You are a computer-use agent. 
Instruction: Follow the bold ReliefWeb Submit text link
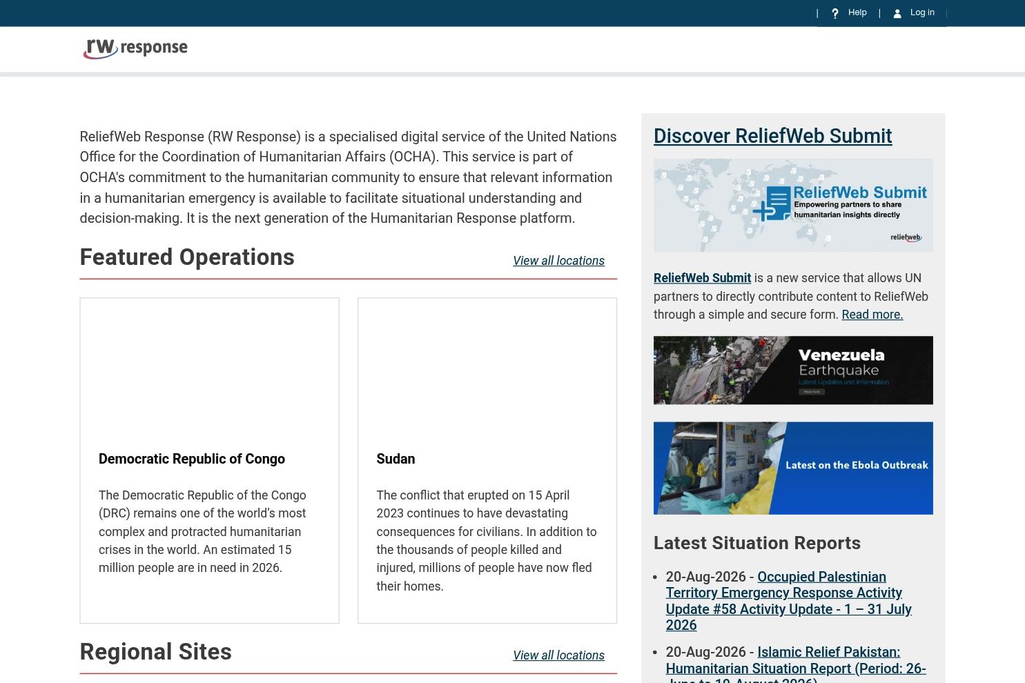coord(702,278)
